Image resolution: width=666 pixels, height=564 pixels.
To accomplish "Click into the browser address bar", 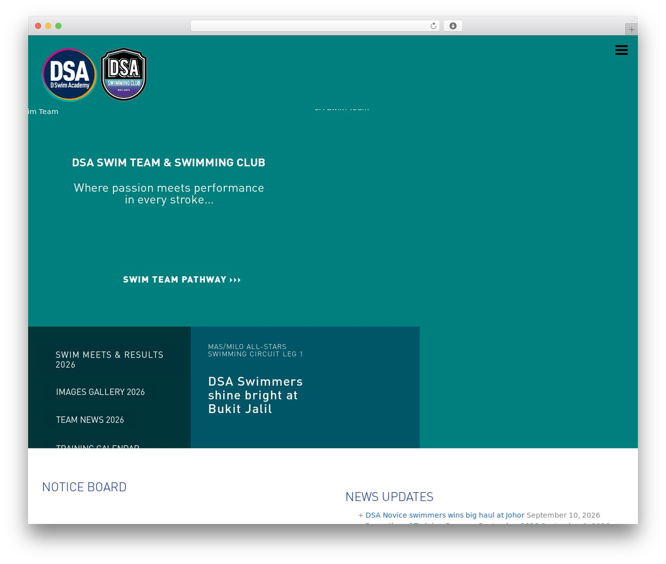I will coord(315,26).
